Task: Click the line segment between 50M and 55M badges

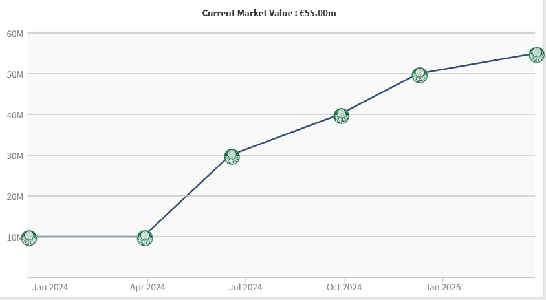Action: tap(479, 64)
